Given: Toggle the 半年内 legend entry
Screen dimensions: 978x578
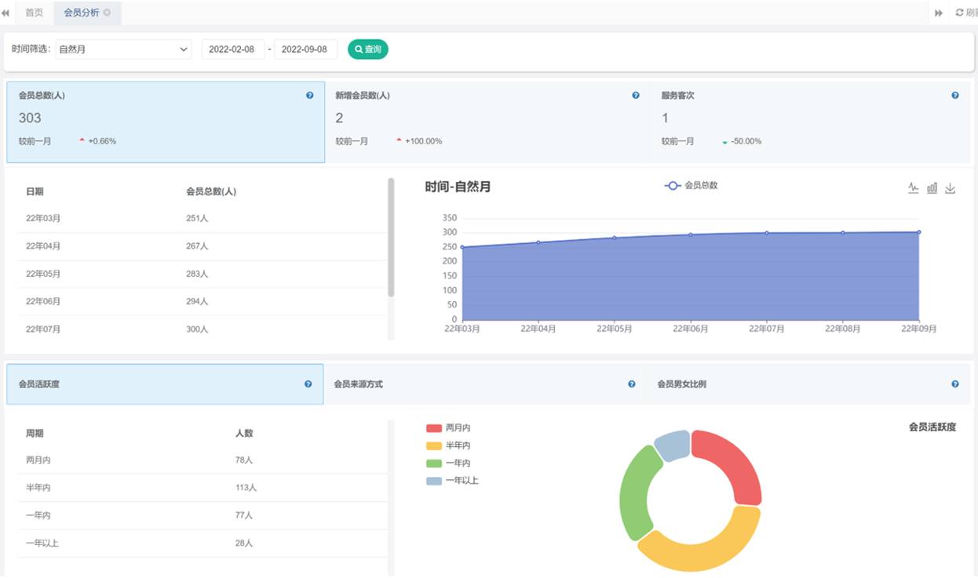Looking at the screenshot, I should click(x=448, y=445).
